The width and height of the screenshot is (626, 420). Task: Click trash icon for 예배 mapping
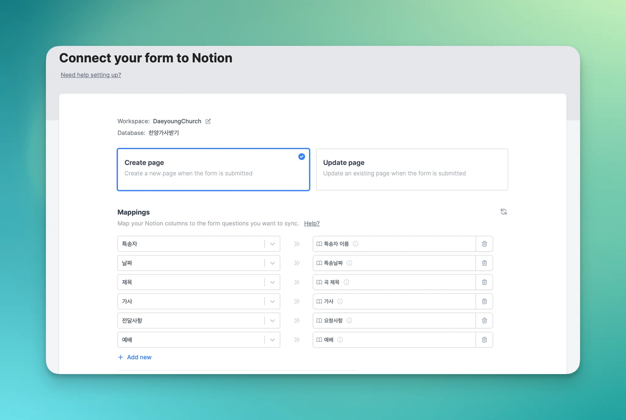tap(484, 340)
